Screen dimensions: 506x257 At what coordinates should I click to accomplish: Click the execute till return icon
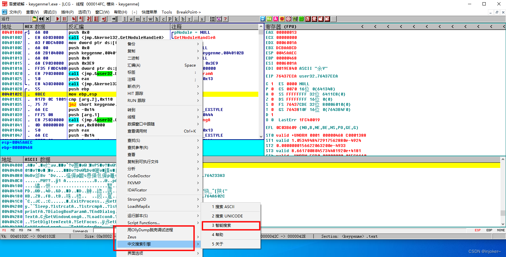[x=104, y=19]
